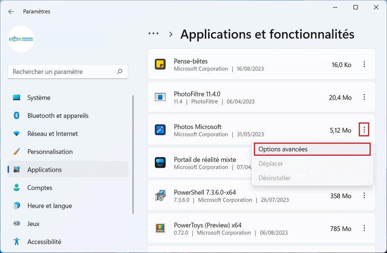Close the Paramètres window
This screenshot has height=253, width=387.
pyautogui.click(x=376, y=7)
